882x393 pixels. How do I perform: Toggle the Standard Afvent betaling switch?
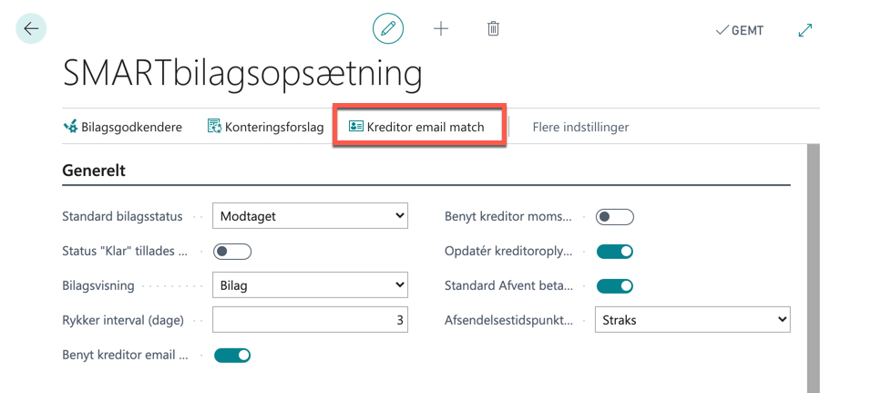pyautogui.click(x=615, y=286)
